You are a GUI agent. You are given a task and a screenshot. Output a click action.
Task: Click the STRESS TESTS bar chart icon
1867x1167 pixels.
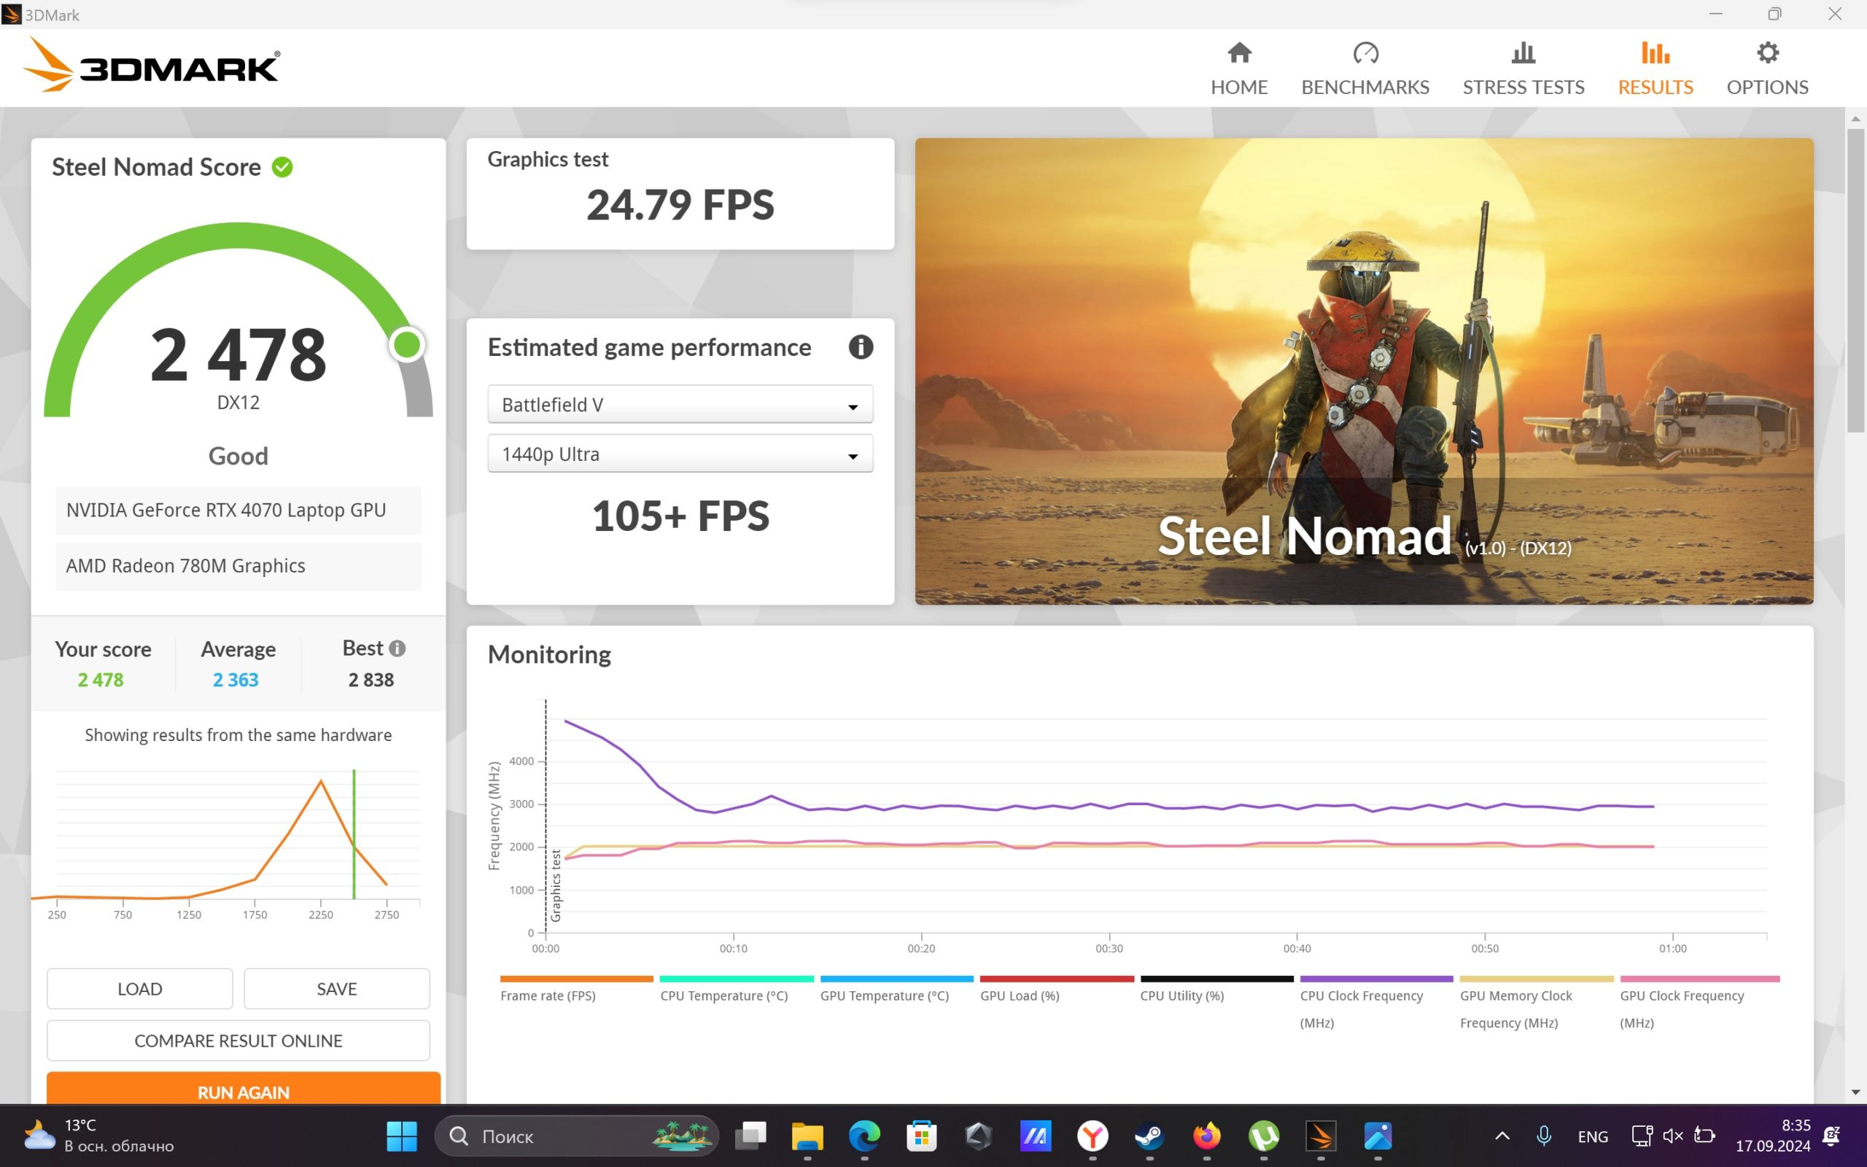[x=1523, y=53]
